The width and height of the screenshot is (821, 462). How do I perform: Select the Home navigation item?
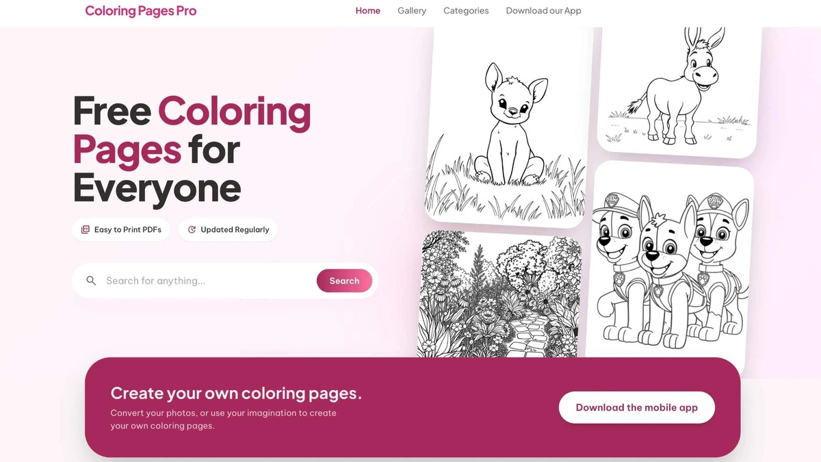coord(368,11)
